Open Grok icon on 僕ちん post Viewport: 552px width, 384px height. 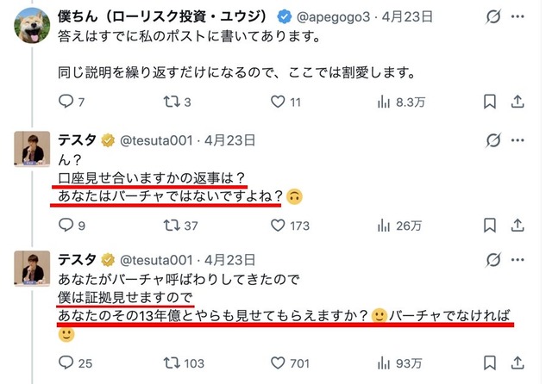[495, 16]
